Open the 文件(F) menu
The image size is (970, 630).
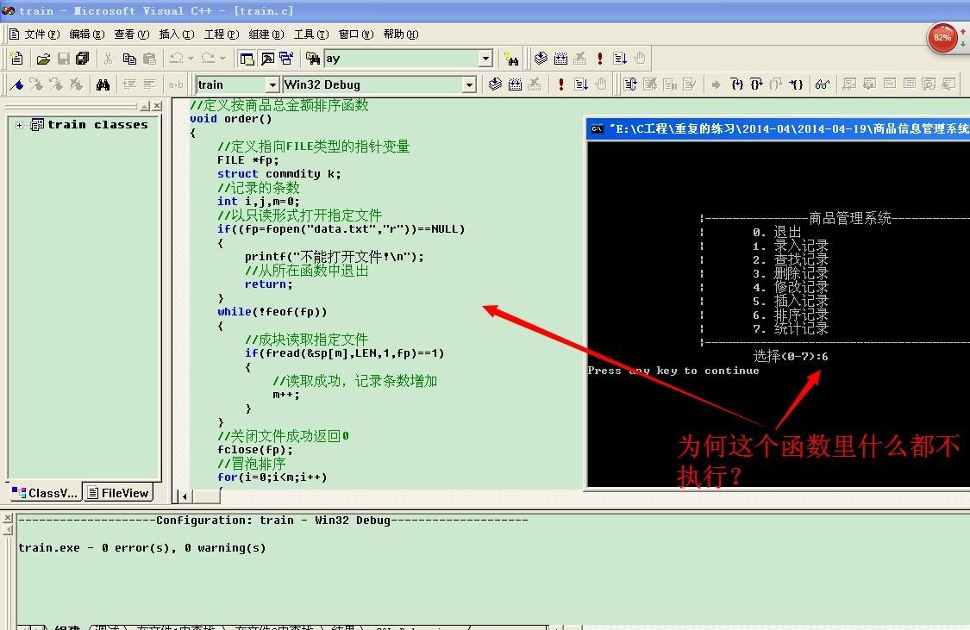point(42,34)
